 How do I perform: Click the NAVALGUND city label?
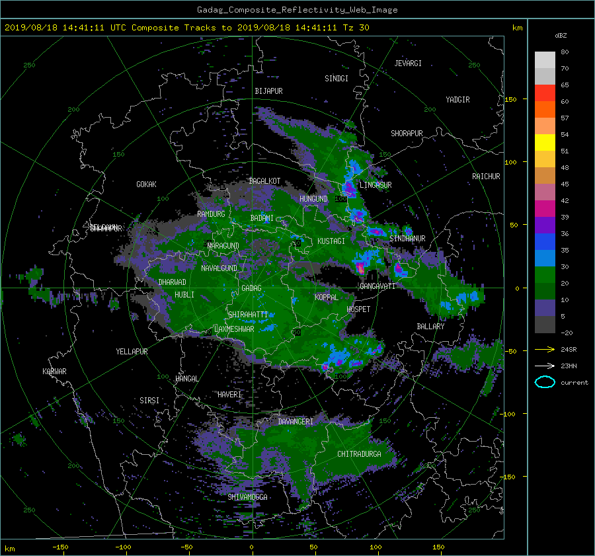pyautogui.click(x=219, y=268)
